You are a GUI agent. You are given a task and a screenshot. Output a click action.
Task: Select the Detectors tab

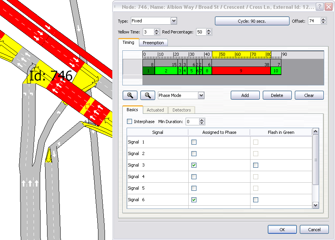[181, 110]
